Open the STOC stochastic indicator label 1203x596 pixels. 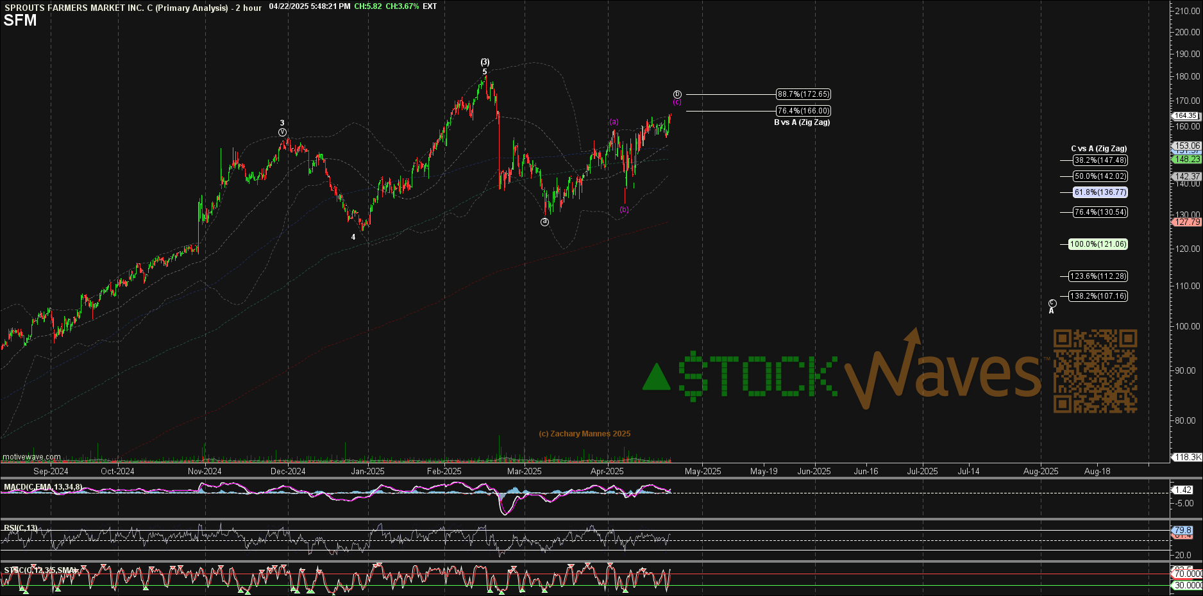(x=41, y=570)
